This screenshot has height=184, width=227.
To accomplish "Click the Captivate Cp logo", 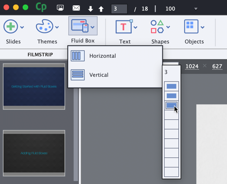I will [x=41, y=7].
